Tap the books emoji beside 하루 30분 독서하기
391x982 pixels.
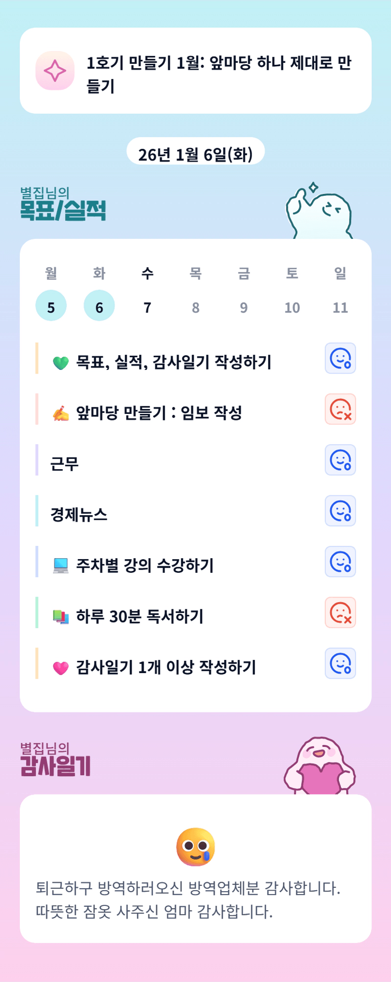pyautogui.click(x=61, y=617)
